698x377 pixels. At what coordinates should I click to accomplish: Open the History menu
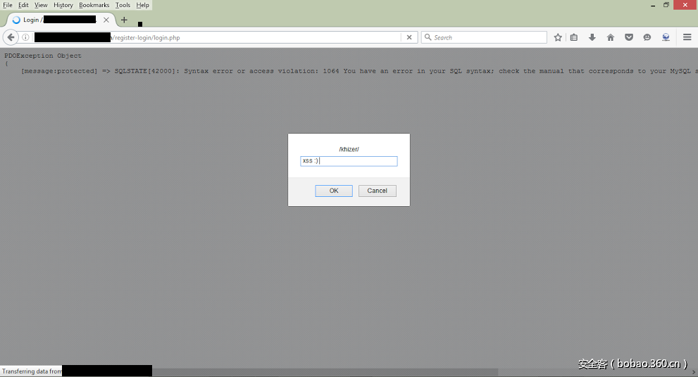coord(63,5)
